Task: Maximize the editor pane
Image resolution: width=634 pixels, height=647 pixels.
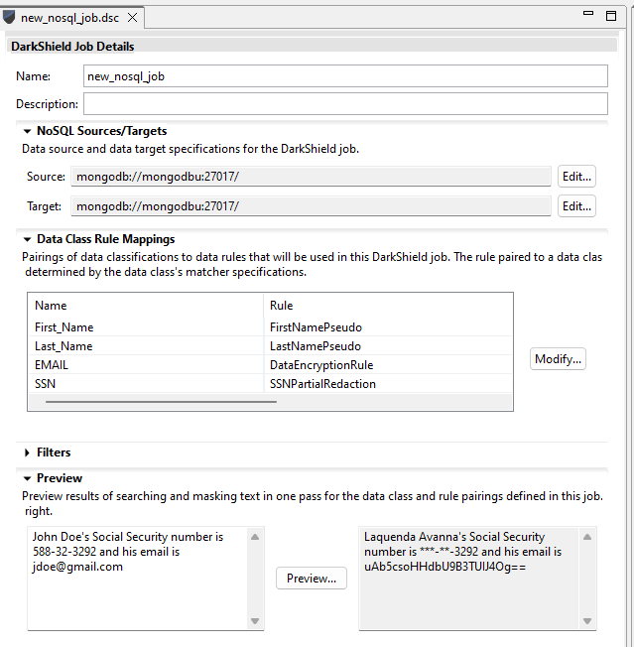Action: 611,16
